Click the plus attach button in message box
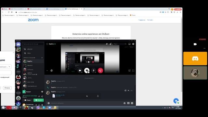This screenshot has width=208, height=117. click(x=48, y=103)
